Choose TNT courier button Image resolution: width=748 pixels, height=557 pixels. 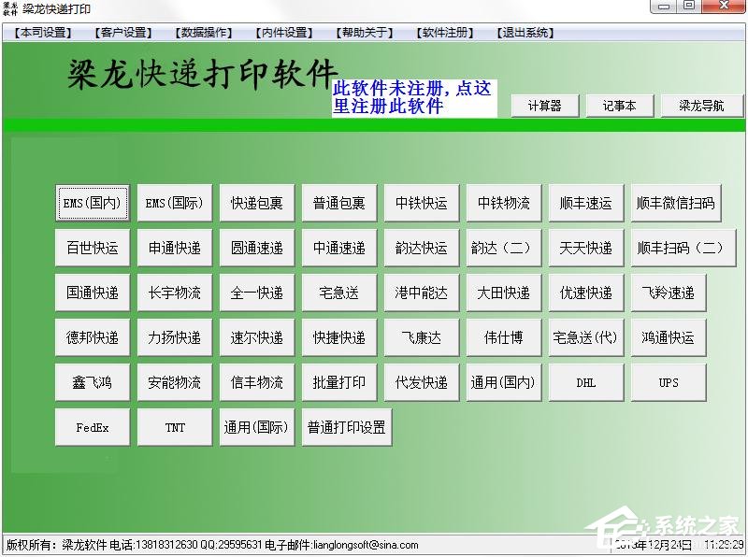coord(175,427)
